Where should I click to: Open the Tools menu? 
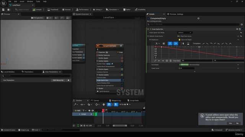click(38, 2)
